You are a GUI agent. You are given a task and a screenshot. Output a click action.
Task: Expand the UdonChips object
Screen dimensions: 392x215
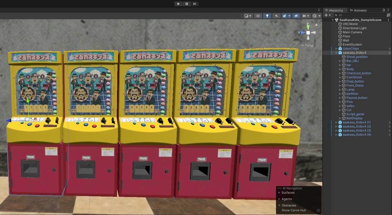pyautogui.click(x=336, y=49)
